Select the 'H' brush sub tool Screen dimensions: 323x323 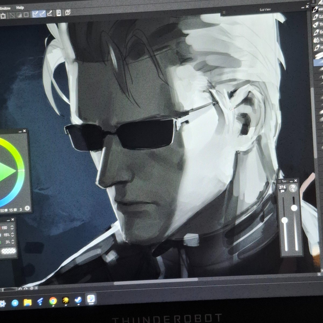click(x=318, y=48)
